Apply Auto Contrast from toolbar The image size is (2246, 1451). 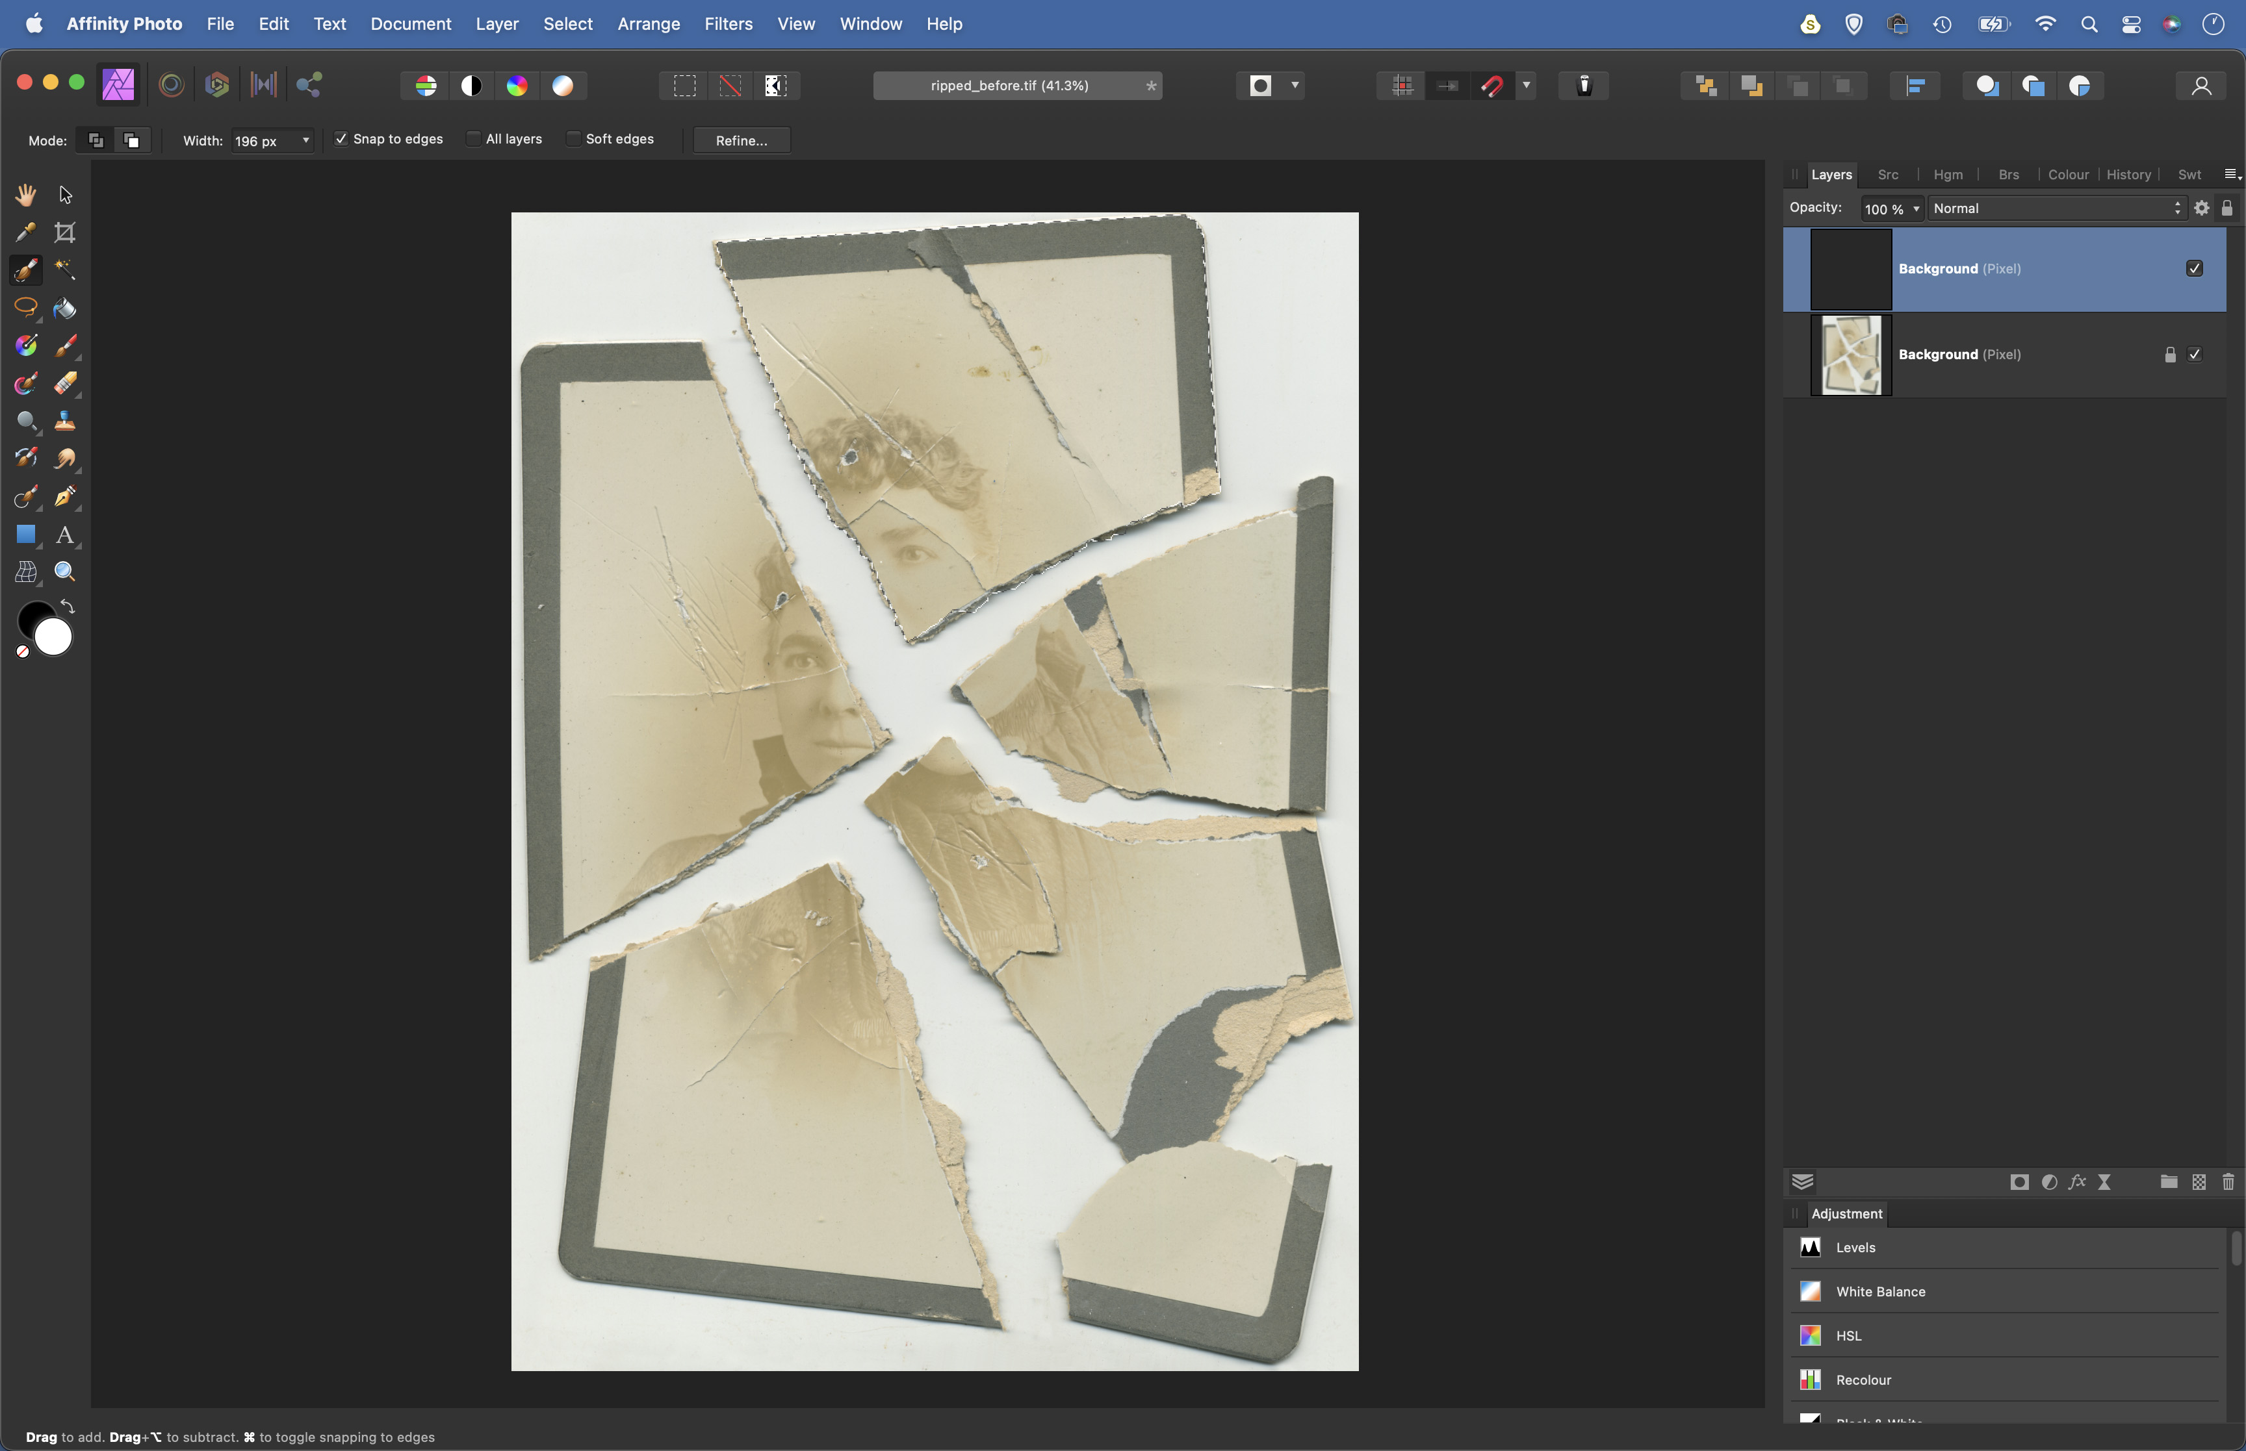471,86
